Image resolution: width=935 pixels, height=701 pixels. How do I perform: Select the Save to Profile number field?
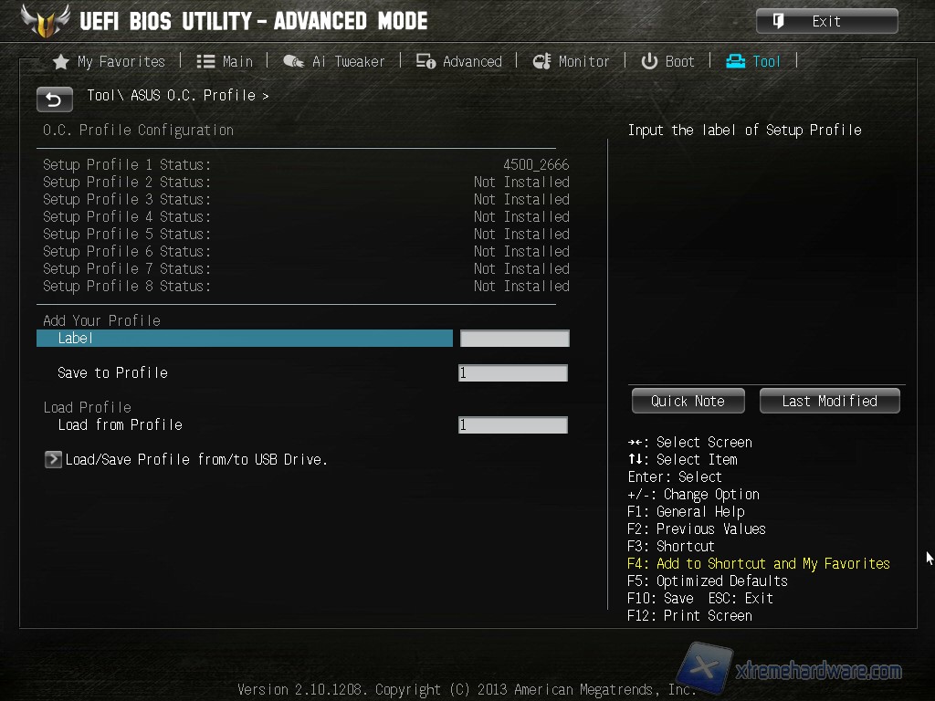pyautogui.click(x=513, y=373)
